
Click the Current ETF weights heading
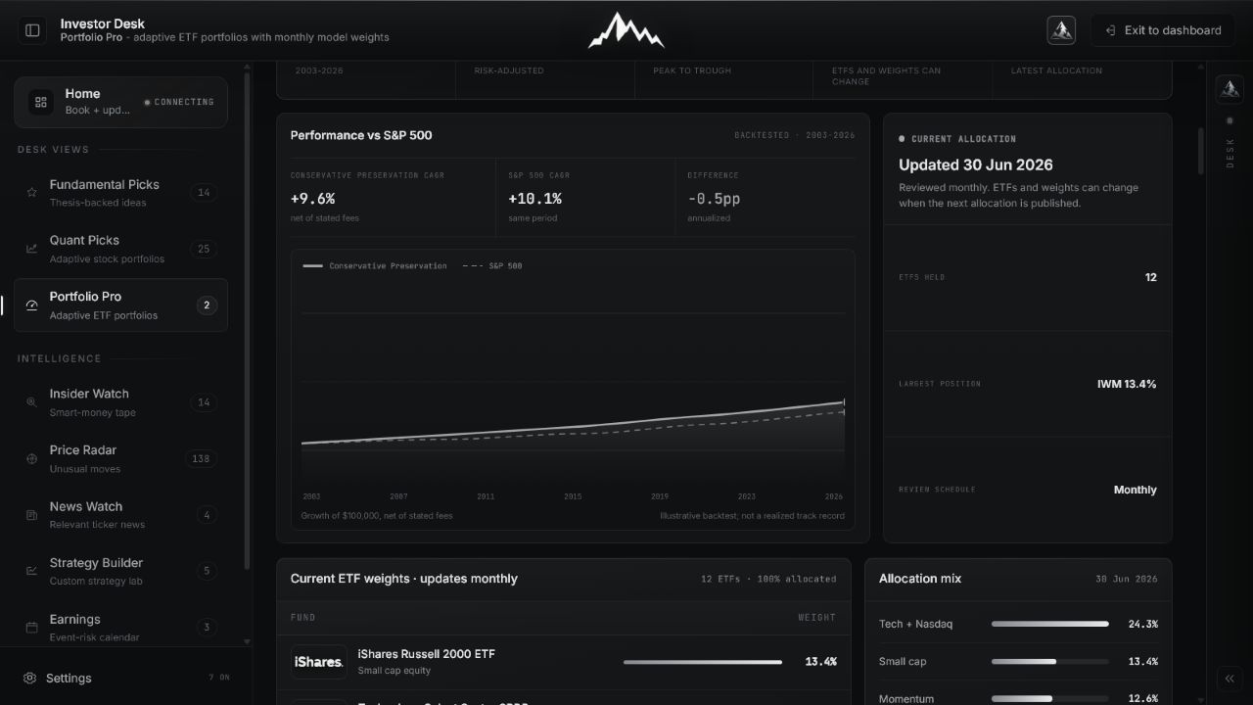tap(404, 579)
